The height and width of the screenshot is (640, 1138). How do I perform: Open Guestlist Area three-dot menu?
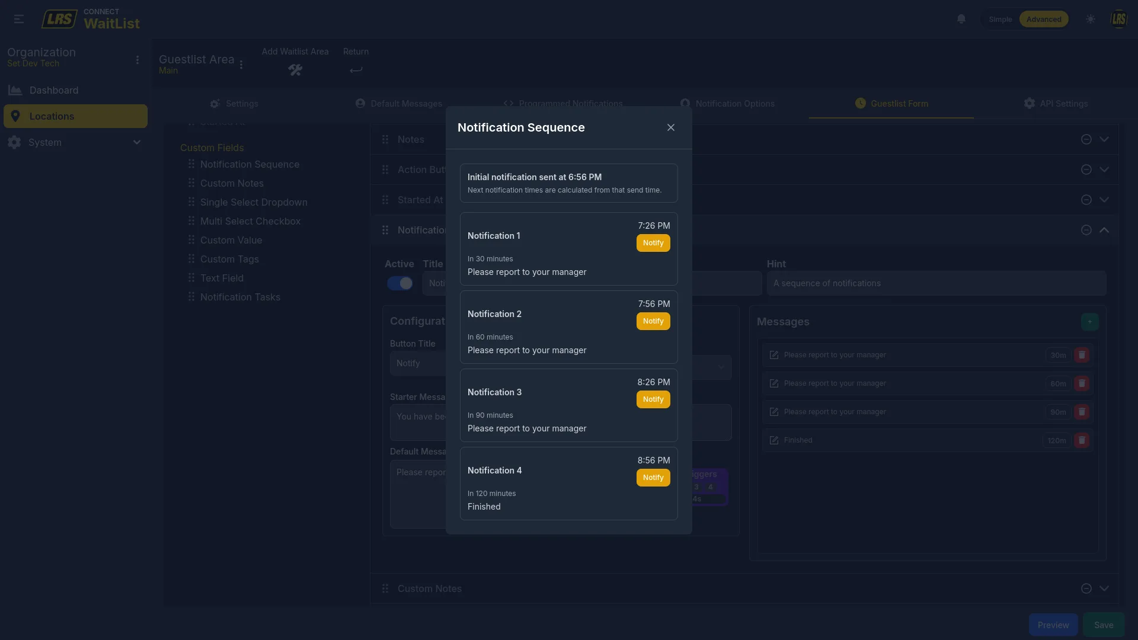(241, 65)
